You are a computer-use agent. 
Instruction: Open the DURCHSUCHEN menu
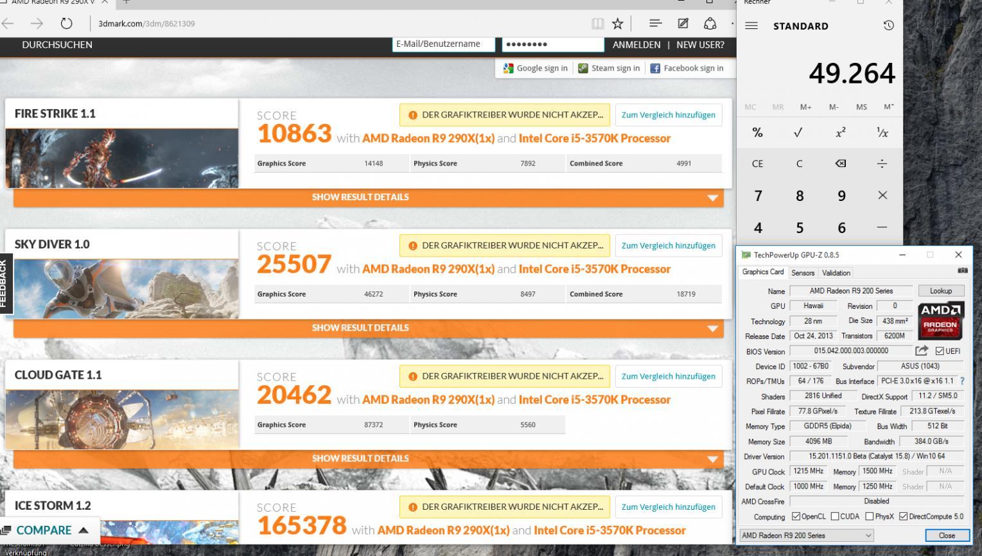pos(57,45)
